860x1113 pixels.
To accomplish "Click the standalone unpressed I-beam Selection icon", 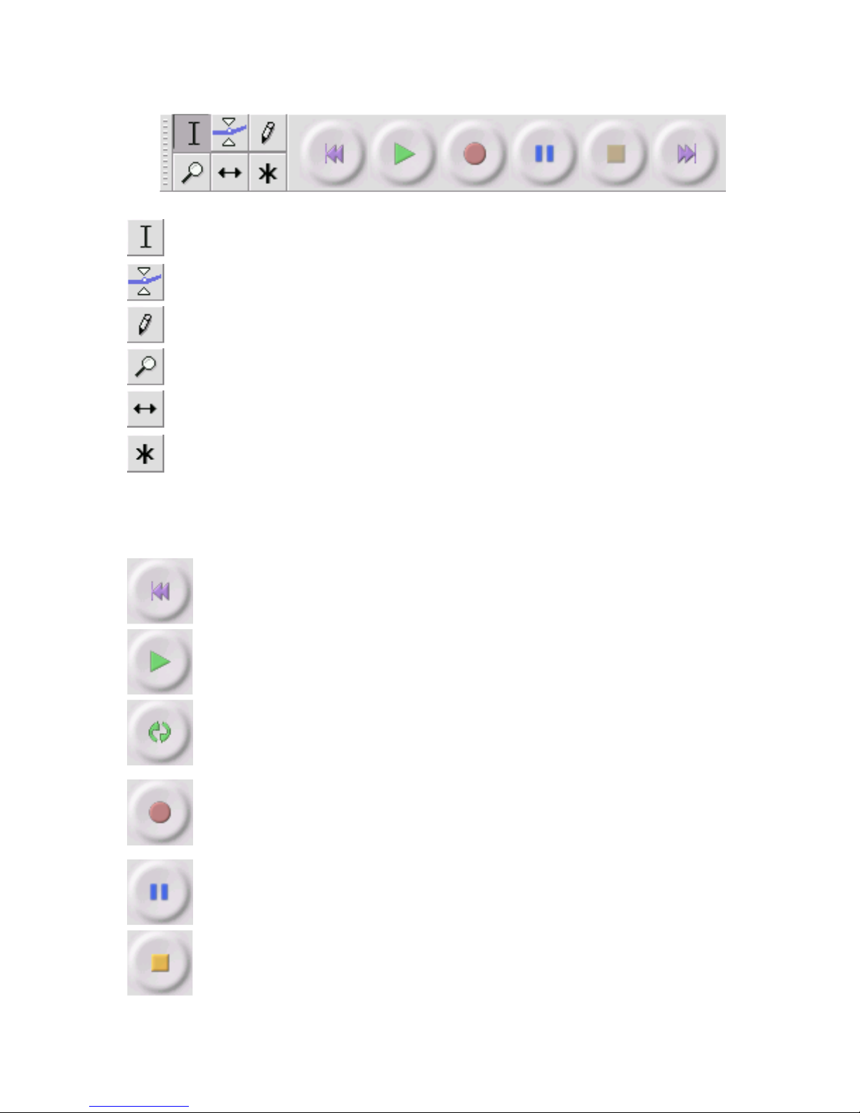I will click(145, 237).
